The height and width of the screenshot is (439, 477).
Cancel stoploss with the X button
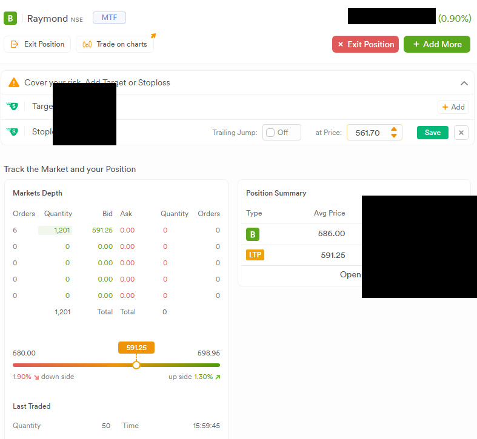[x=461, y=133]
